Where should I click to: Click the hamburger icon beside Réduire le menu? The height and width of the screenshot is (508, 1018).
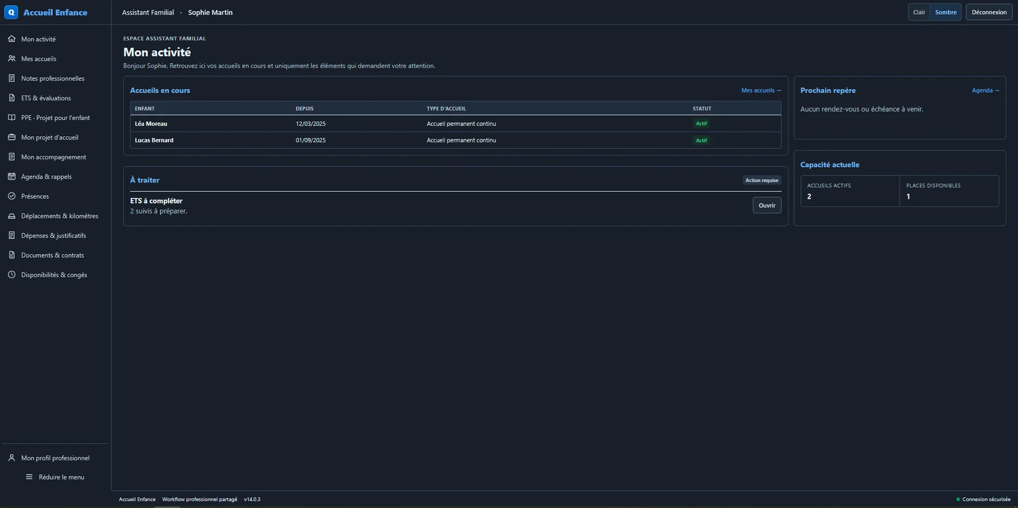29,477
